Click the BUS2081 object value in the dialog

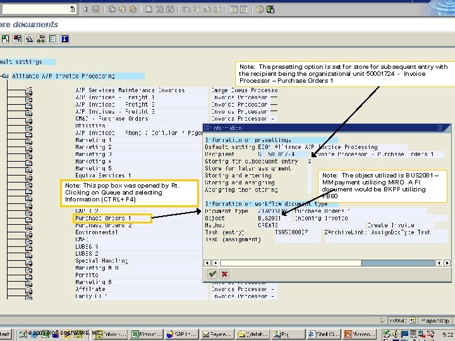[x=269, y=218]
